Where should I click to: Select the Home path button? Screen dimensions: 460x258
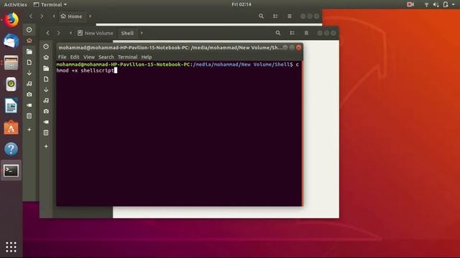click(x=71, y=16)
